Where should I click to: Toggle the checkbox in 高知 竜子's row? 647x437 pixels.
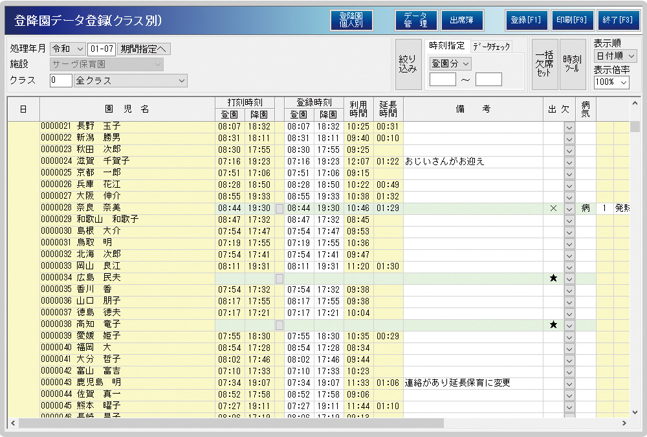(279, 325)
